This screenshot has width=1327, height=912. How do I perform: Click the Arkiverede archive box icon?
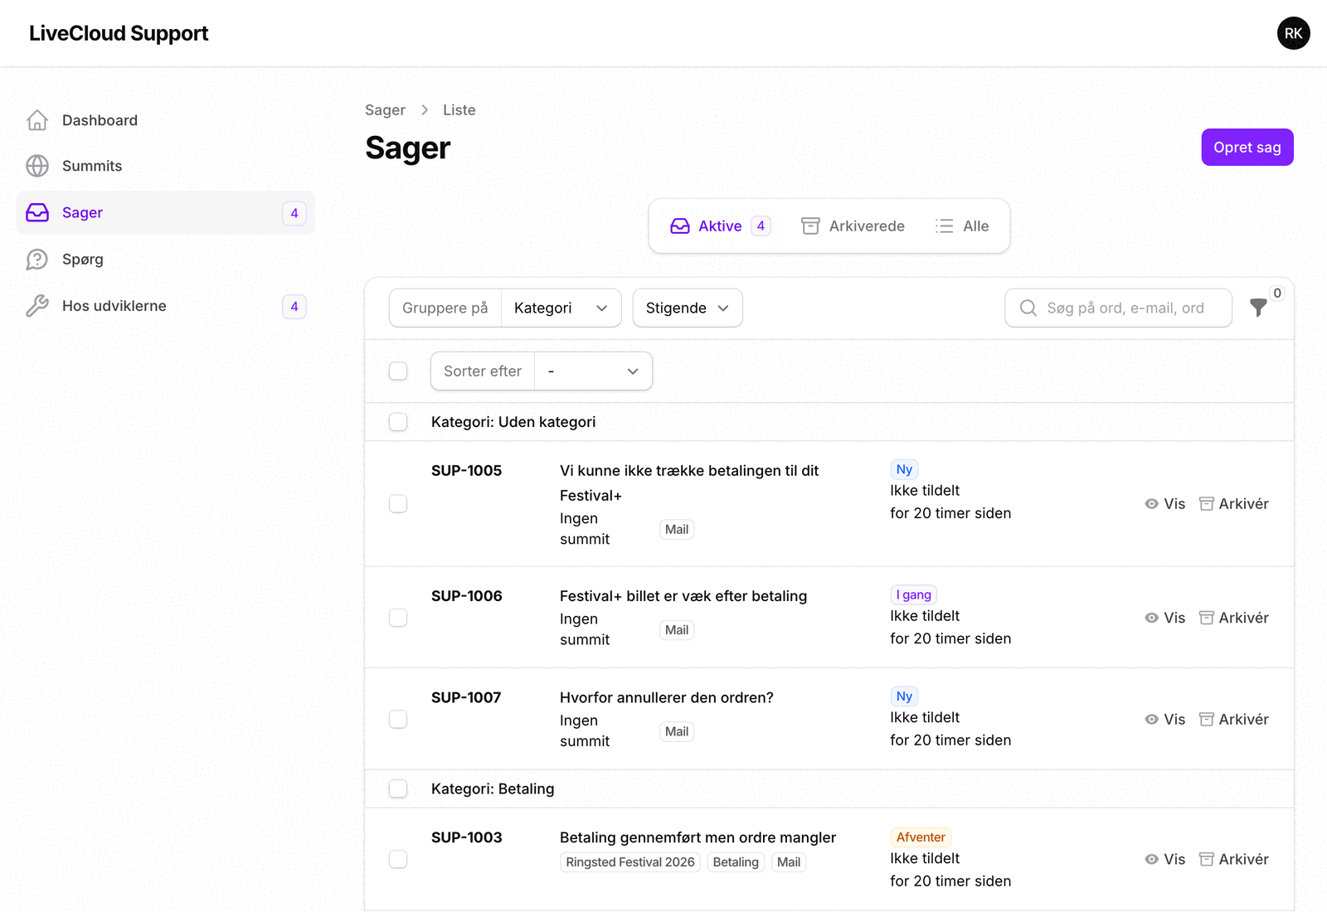[x=810, y=226]
